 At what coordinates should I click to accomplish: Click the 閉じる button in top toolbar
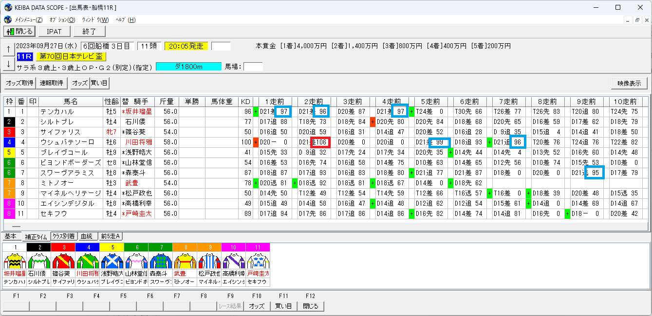(x=19, y=32)
